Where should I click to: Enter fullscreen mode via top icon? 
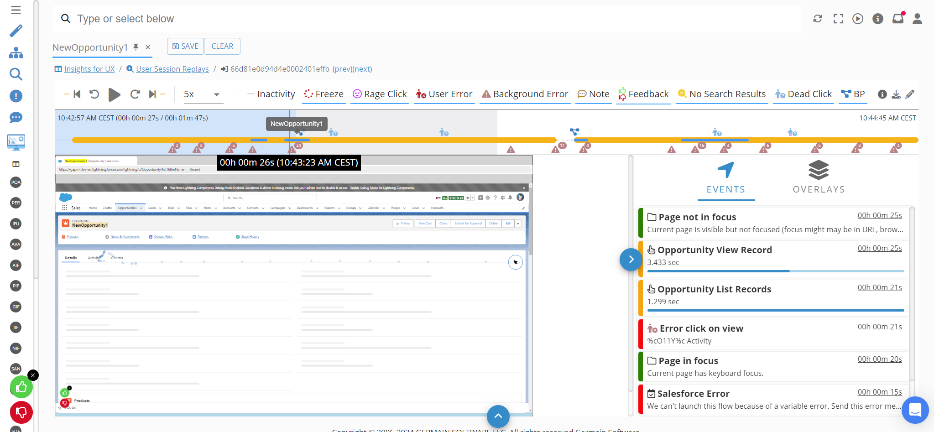[838, 19]
